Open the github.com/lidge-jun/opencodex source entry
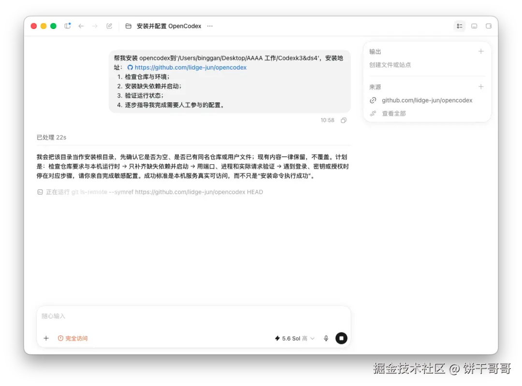Image resolution: width=522 pixels, height=386 pixels. (x=427, y=100)
